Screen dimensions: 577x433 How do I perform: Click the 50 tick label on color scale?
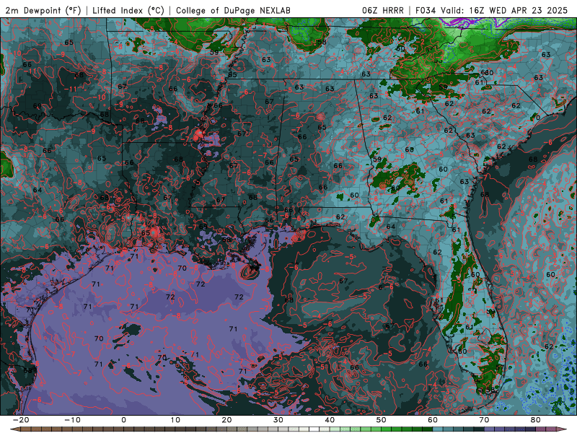point(382,420)
